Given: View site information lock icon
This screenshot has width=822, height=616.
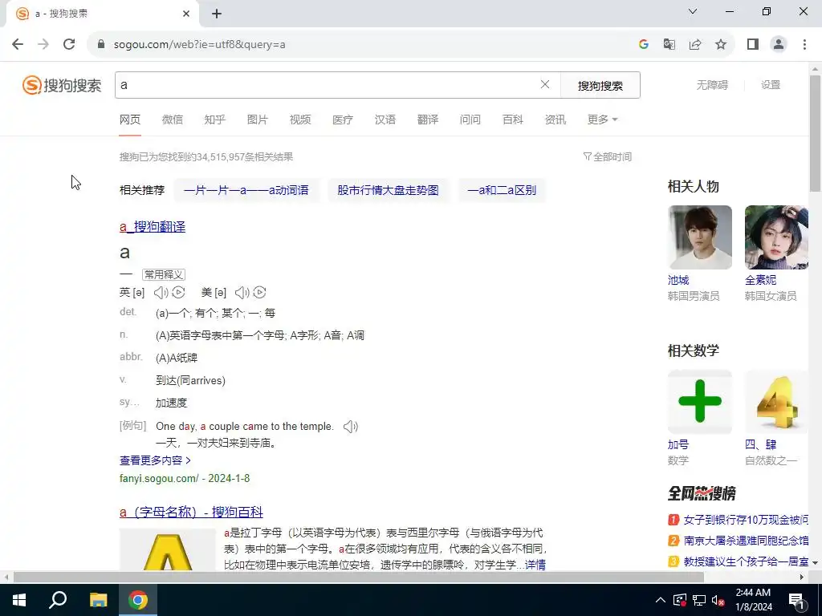Looking at the screenshot, I should point(101,44).
